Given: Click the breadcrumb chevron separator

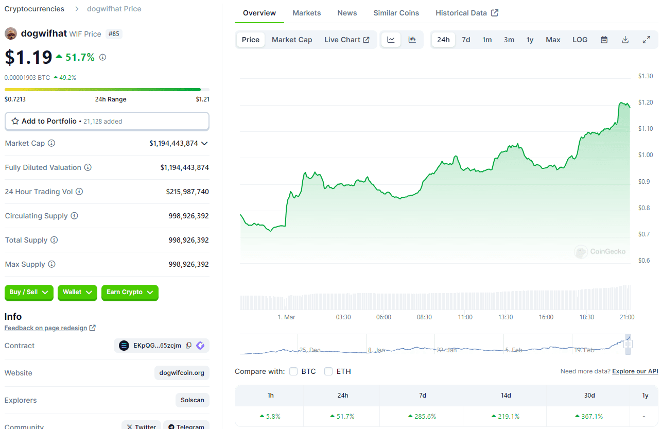Looking at the screenshot, I should point(77,9).
